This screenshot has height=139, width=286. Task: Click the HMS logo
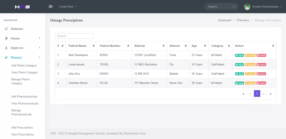22,7
